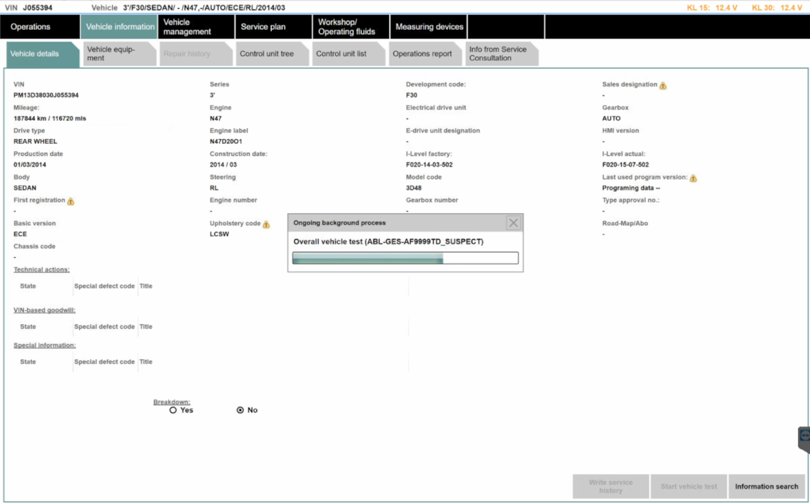Open the Workshop/Operating fluids tab
Screen dimensions: 810x503
(349, 27)
